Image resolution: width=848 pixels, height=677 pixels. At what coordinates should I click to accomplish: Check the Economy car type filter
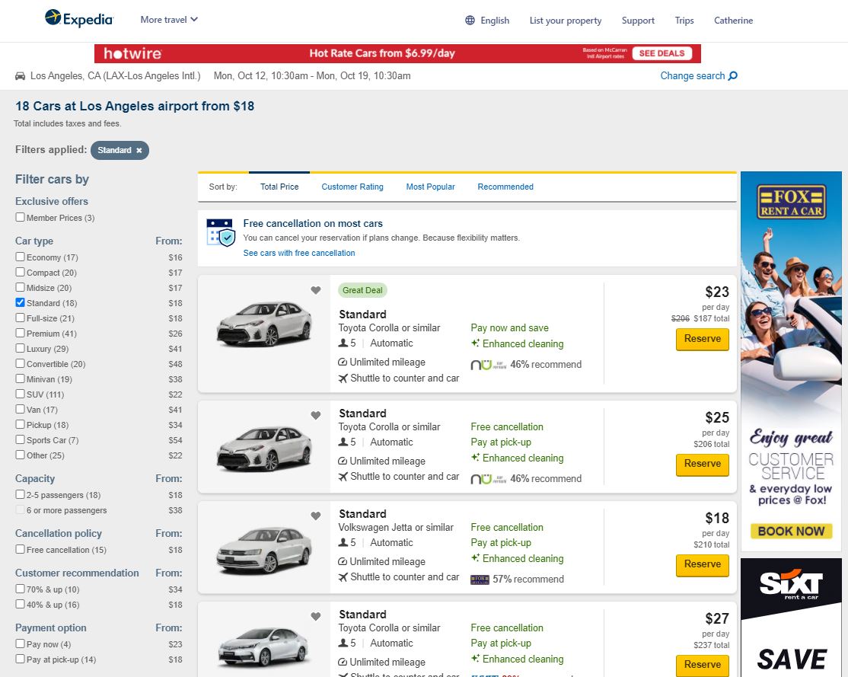[20, 257]
